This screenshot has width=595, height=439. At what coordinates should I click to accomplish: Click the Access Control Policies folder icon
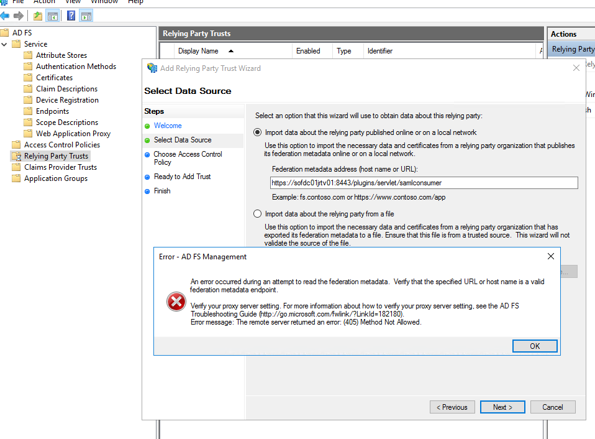click(16, 145)
